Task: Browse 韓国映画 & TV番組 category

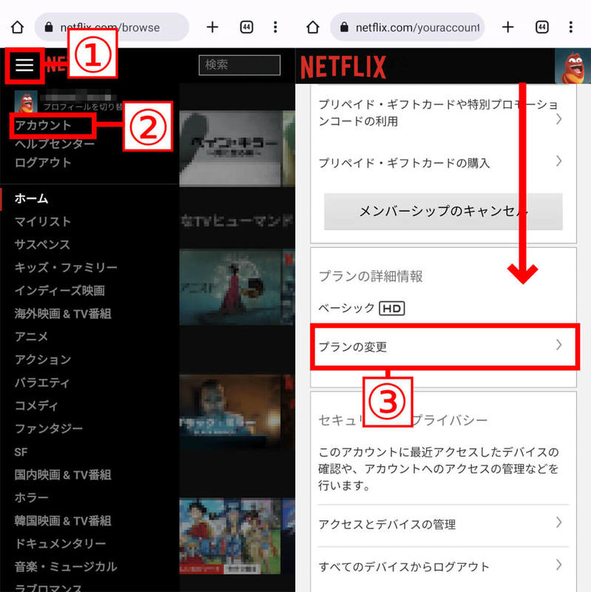Action: point(63,521)
